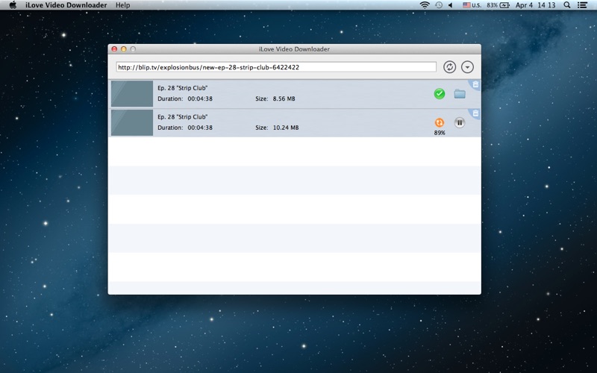Click the 83% battery indicator
Viewport: 597px width, 373px height.
[x=498, y=5]
